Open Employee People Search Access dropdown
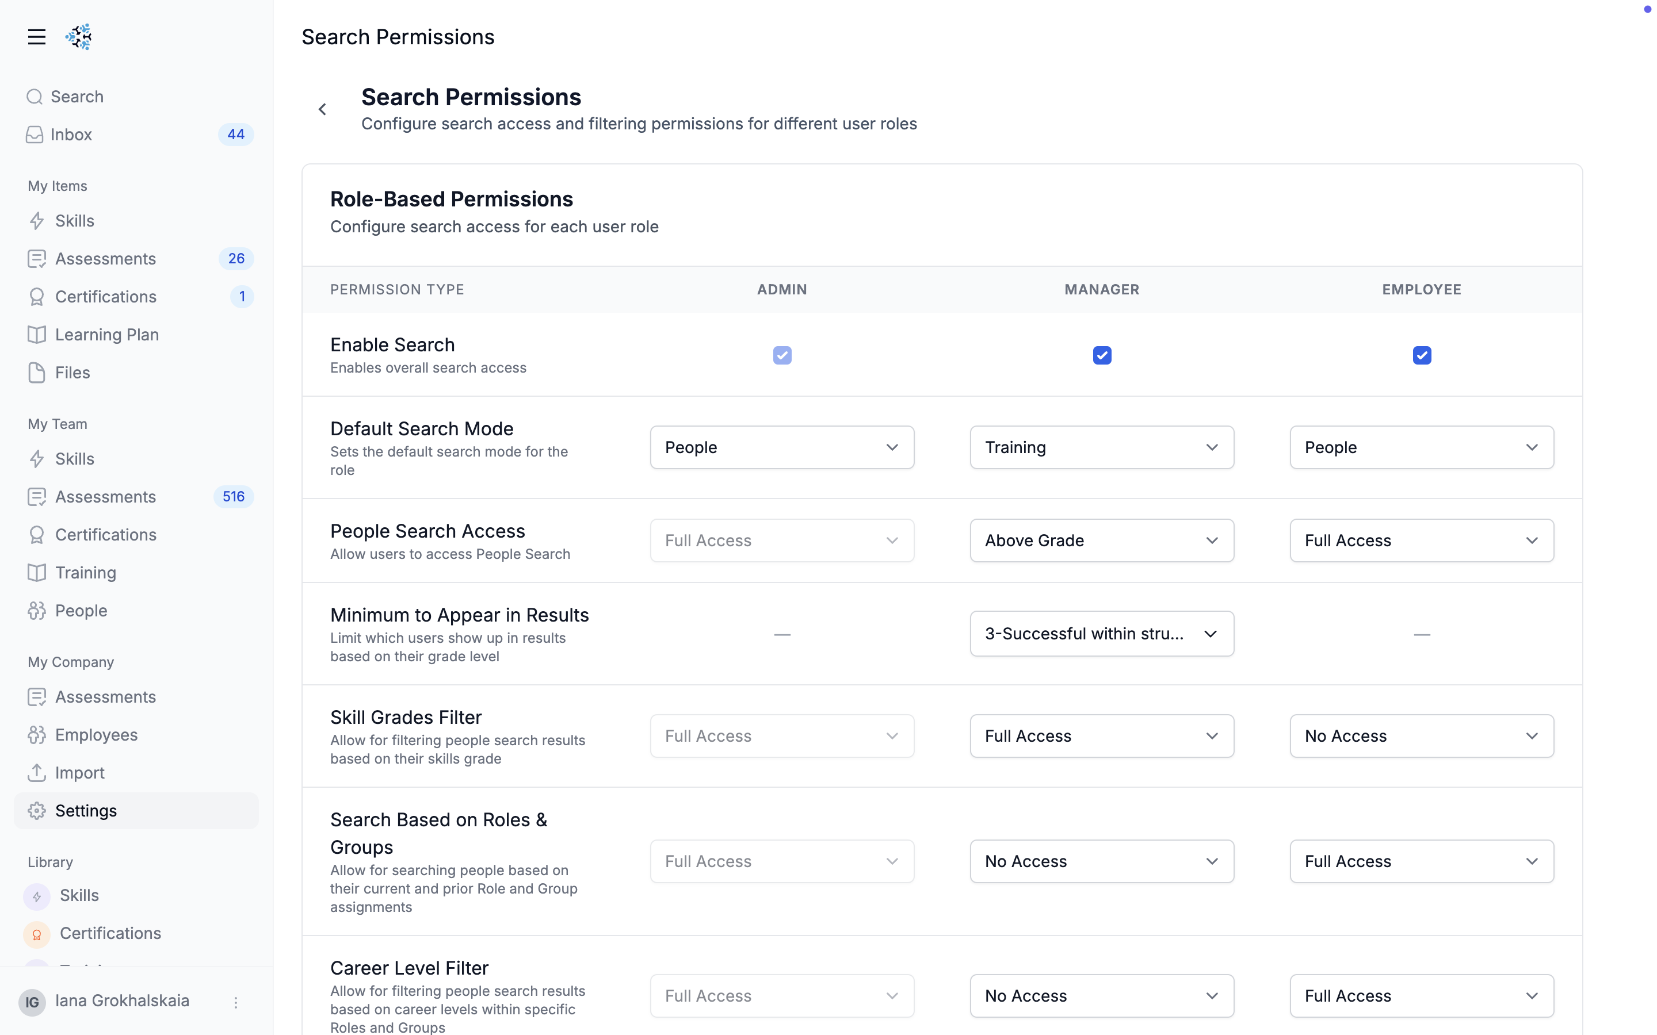 pos(1422,540)
